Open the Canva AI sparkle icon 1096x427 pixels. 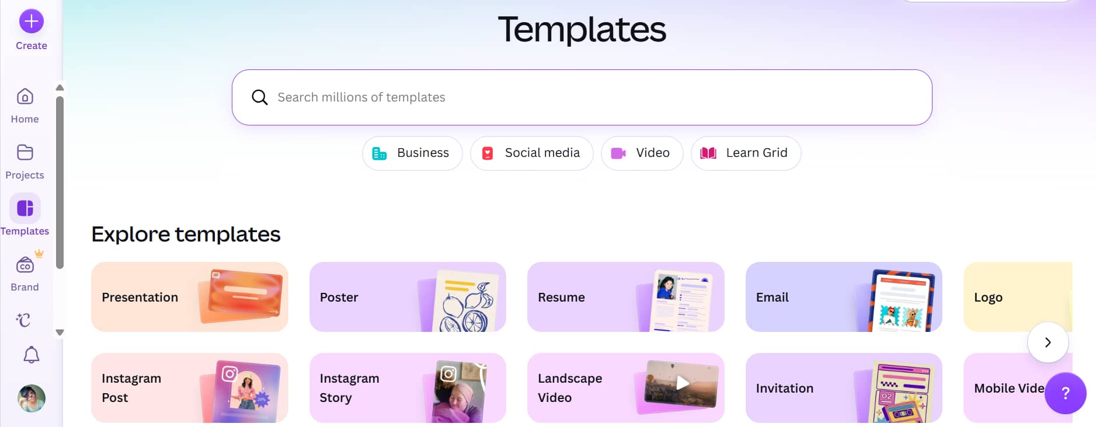click(24, 320)
